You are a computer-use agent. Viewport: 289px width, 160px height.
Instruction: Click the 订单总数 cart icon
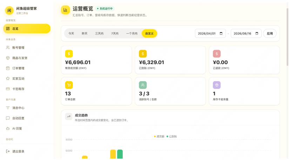69,85
